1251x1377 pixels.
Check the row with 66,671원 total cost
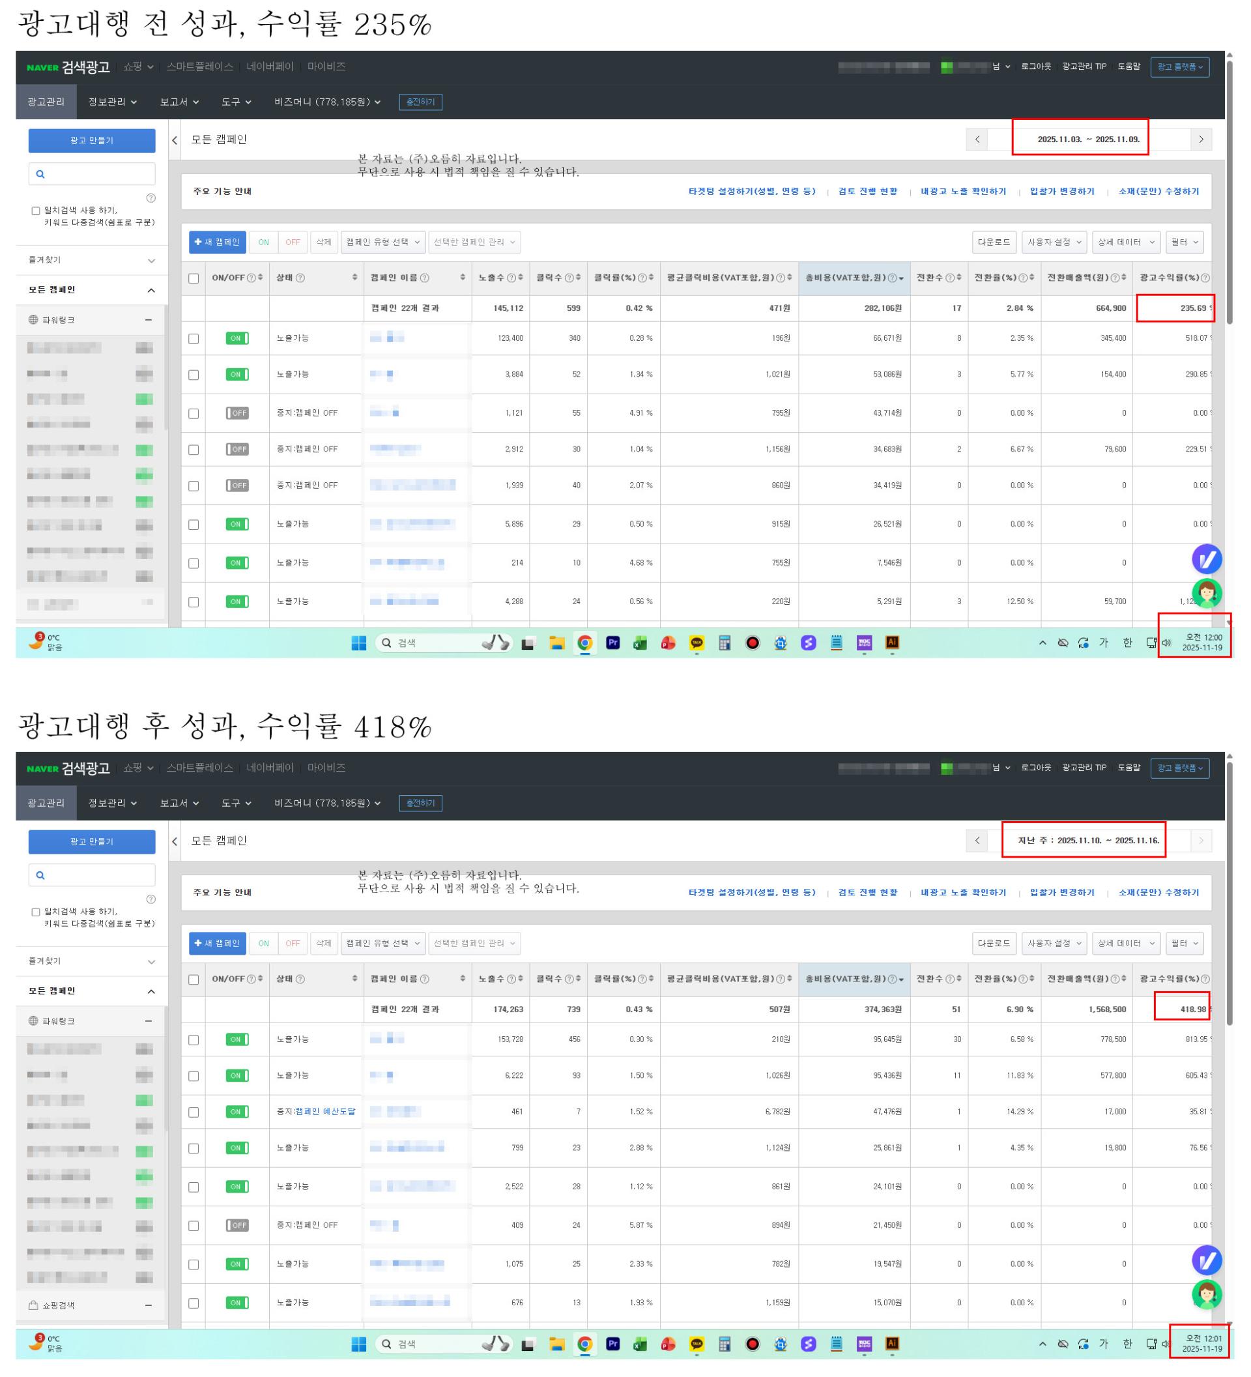tap(194, 339)
